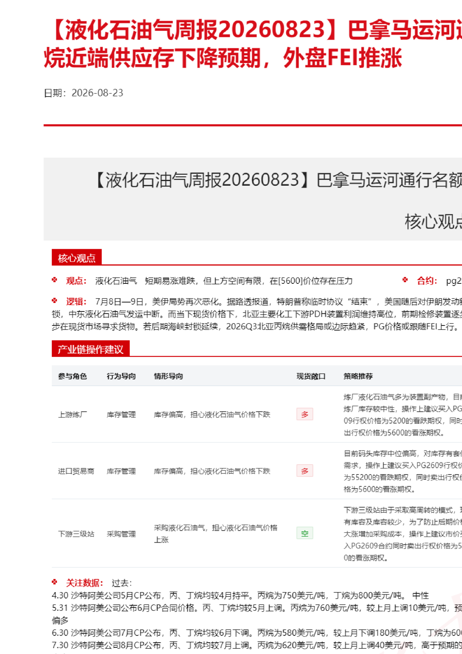Click the 多 badge in the 进口贸易商 row
The image size is (462, 654).
[305, 471]
